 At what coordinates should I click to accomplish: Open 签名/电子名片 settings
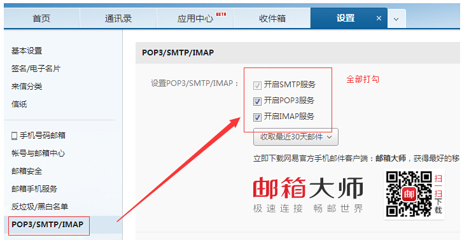click(x=36, y=68)
